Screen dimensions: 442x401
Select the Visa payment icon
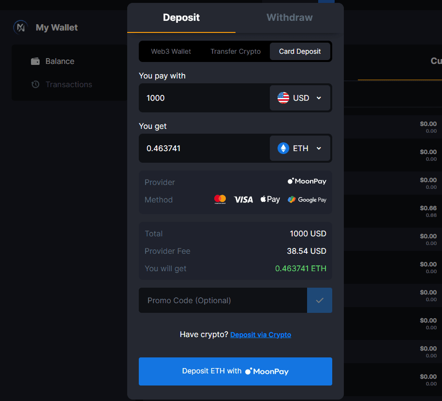tap(243, 199)
